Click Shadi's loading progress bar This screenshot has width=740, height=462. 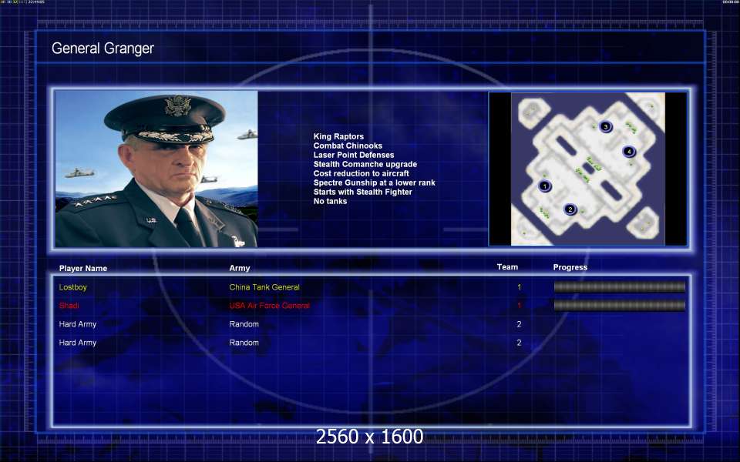pos(619,306)
